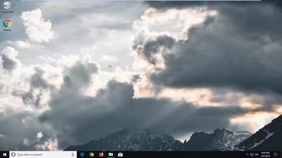The height and width of the screenshot is (158, 282).
Task: Open the taskbar clock and date
Action: [265, 154]
